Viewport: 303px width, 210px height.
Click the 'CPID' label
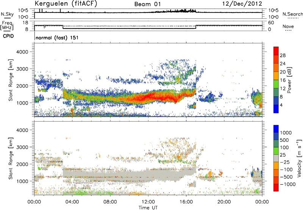pos(8,36)
